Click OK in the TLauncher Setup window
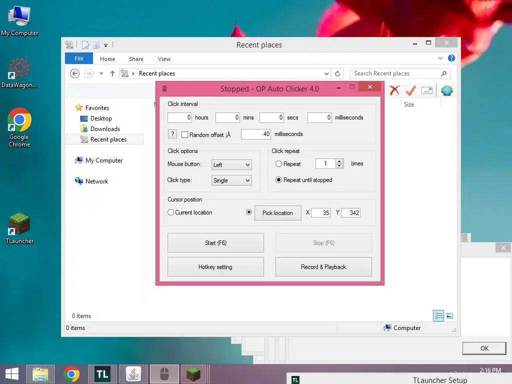The height and width of the screenshot is (384, 512). [x=484, y=348]
